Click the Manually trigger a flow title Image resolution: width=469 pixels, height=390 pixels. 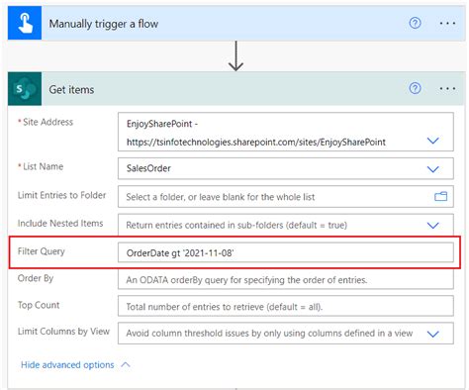coord(104,24)
